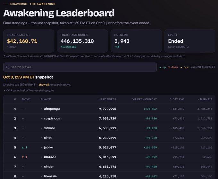Click the Awakening Leaderboard title
Viewport: 218px width, 179px height.
tap(59, 13)
